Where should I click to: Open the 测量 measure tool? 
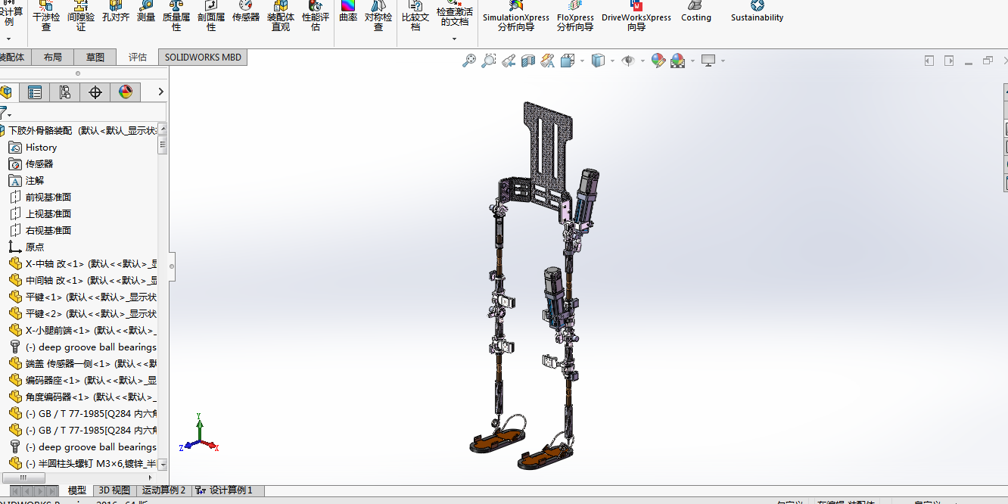tap(146, 13)
